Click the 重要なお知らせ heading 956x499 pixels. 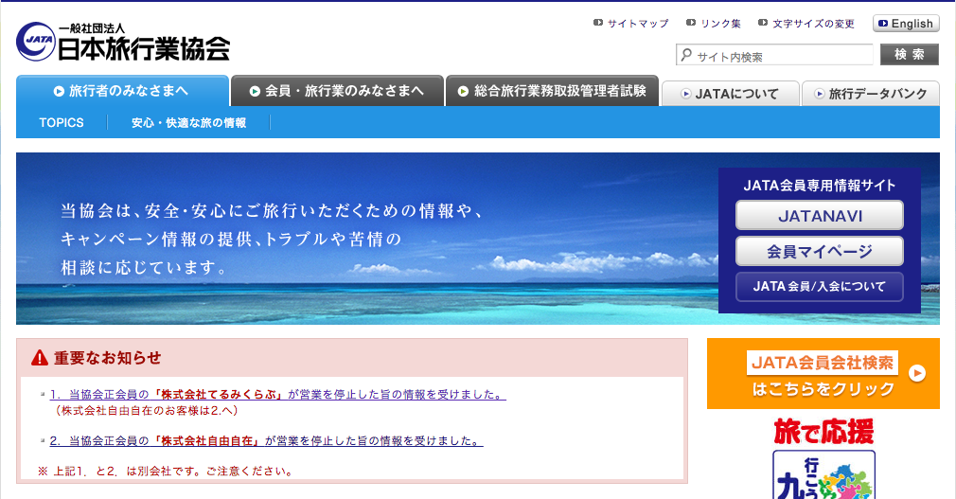coord(107,358)
